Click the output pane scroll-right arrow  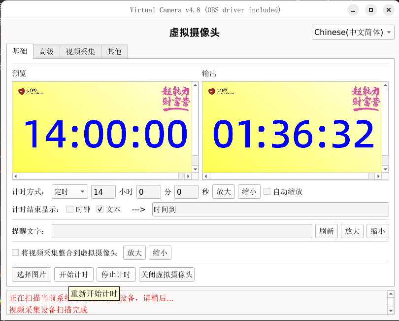(x=378, y=176)
